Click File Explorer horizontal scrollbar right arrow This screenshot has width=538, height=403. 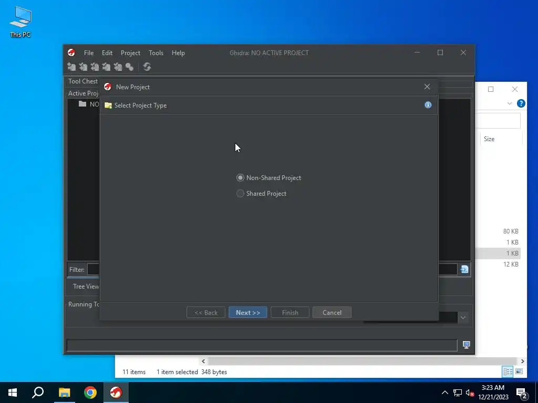click(x=522, y=361)
